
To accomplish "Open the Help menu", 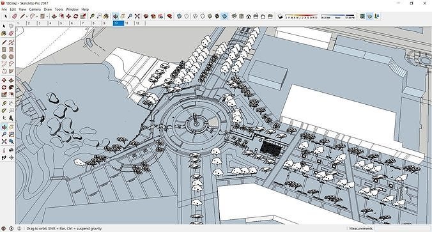I will pyautogui.click(x=85, y=9).
